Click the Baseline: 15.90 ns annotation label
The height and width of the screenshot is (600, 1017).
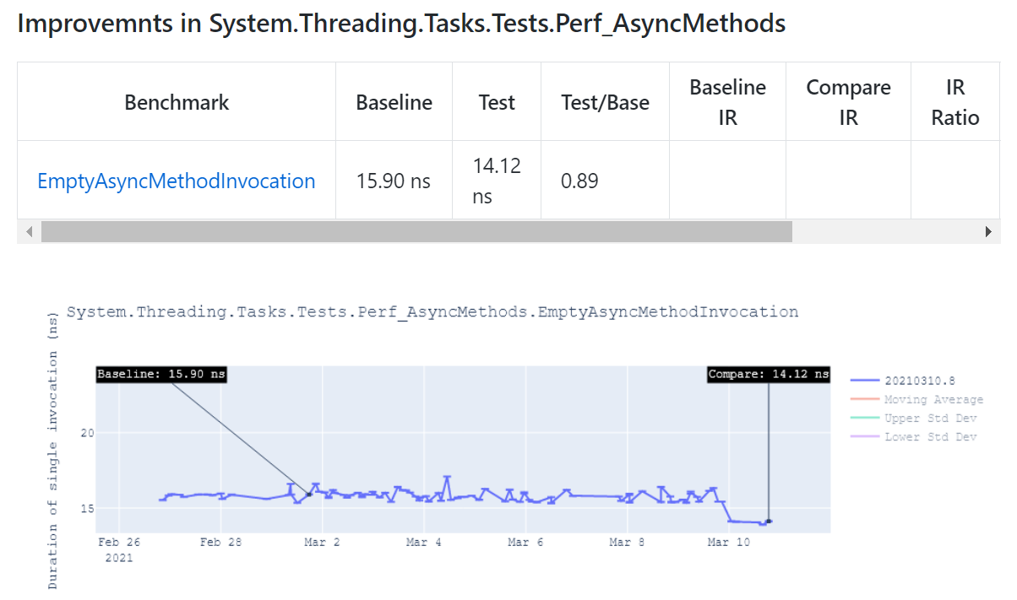(x=162, y=374)
